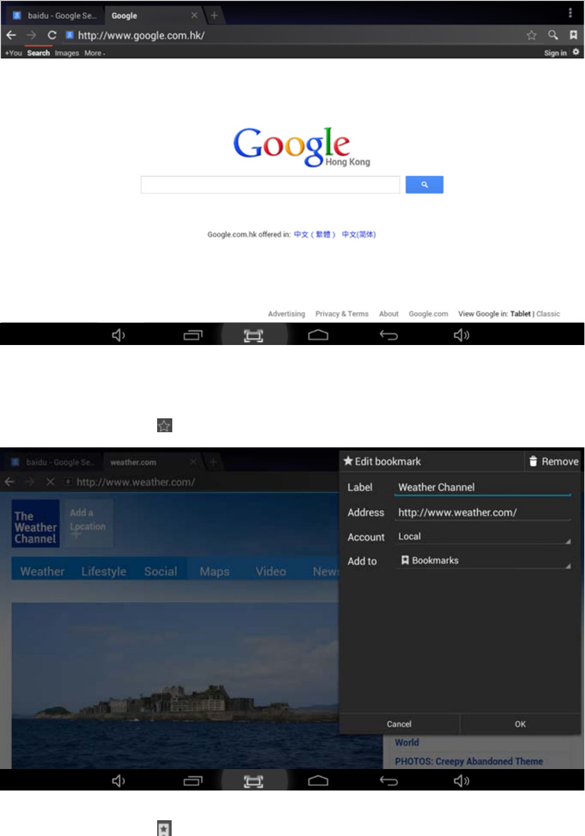The width and height of the screenshot is (585, 836).
Task: Lower volume in top navigation bar
Action: (x=118, y=335)
